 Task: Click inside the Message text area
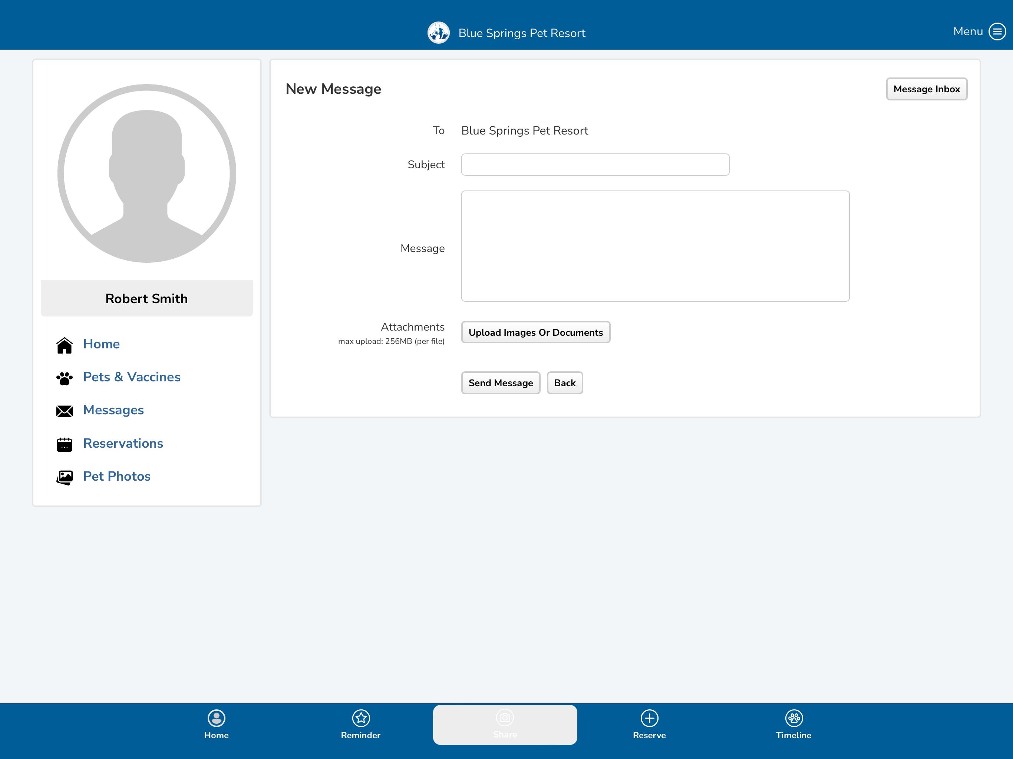point(655,246)
